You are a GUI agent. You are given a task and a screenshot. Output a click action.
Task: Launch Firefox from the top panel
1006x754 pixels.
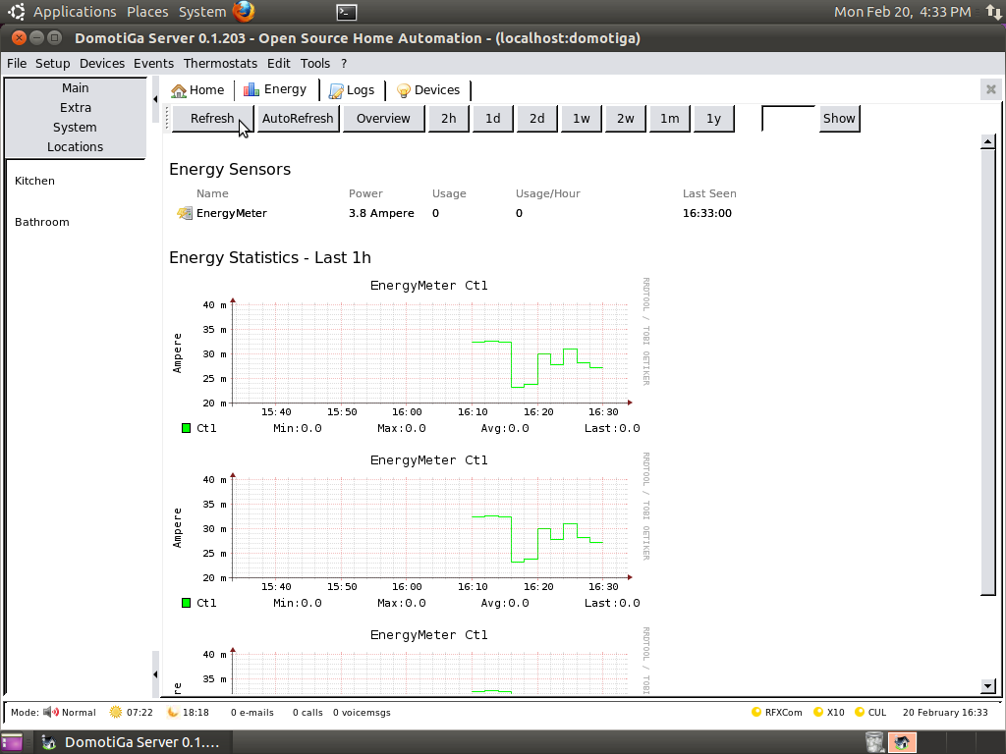244,12
